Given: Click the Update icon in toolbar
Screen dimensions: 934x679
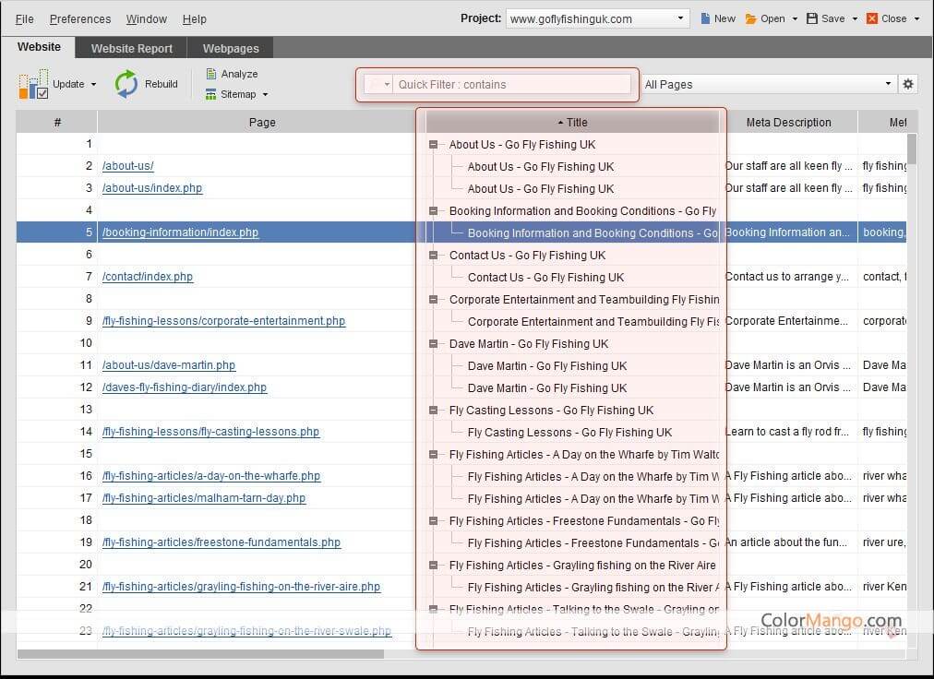Looking at the screenshot, I should pos(33,84).
